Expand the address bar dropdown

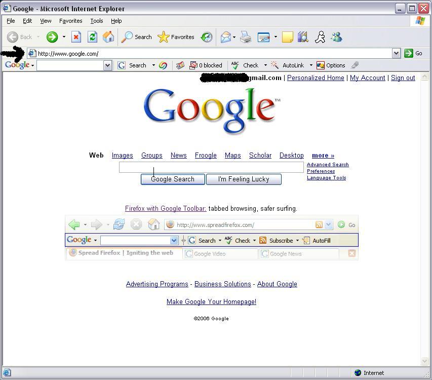coord(396,53)
